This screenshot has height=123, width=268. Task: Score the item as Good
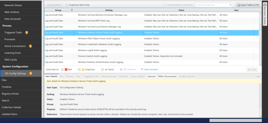click(x=103, y=69)
